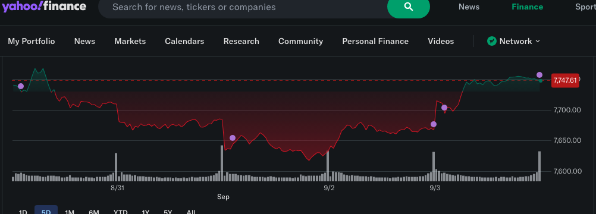Open the Sports link at header edge
The height and width of the screenshot is (214, 596).
(585, 7)
